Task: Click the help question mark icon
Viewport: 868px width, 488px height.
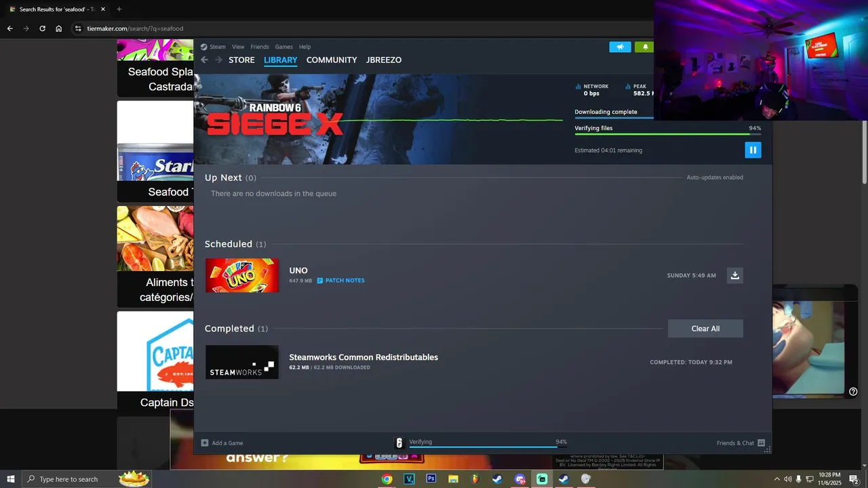Action: click(x=853, y=391)
